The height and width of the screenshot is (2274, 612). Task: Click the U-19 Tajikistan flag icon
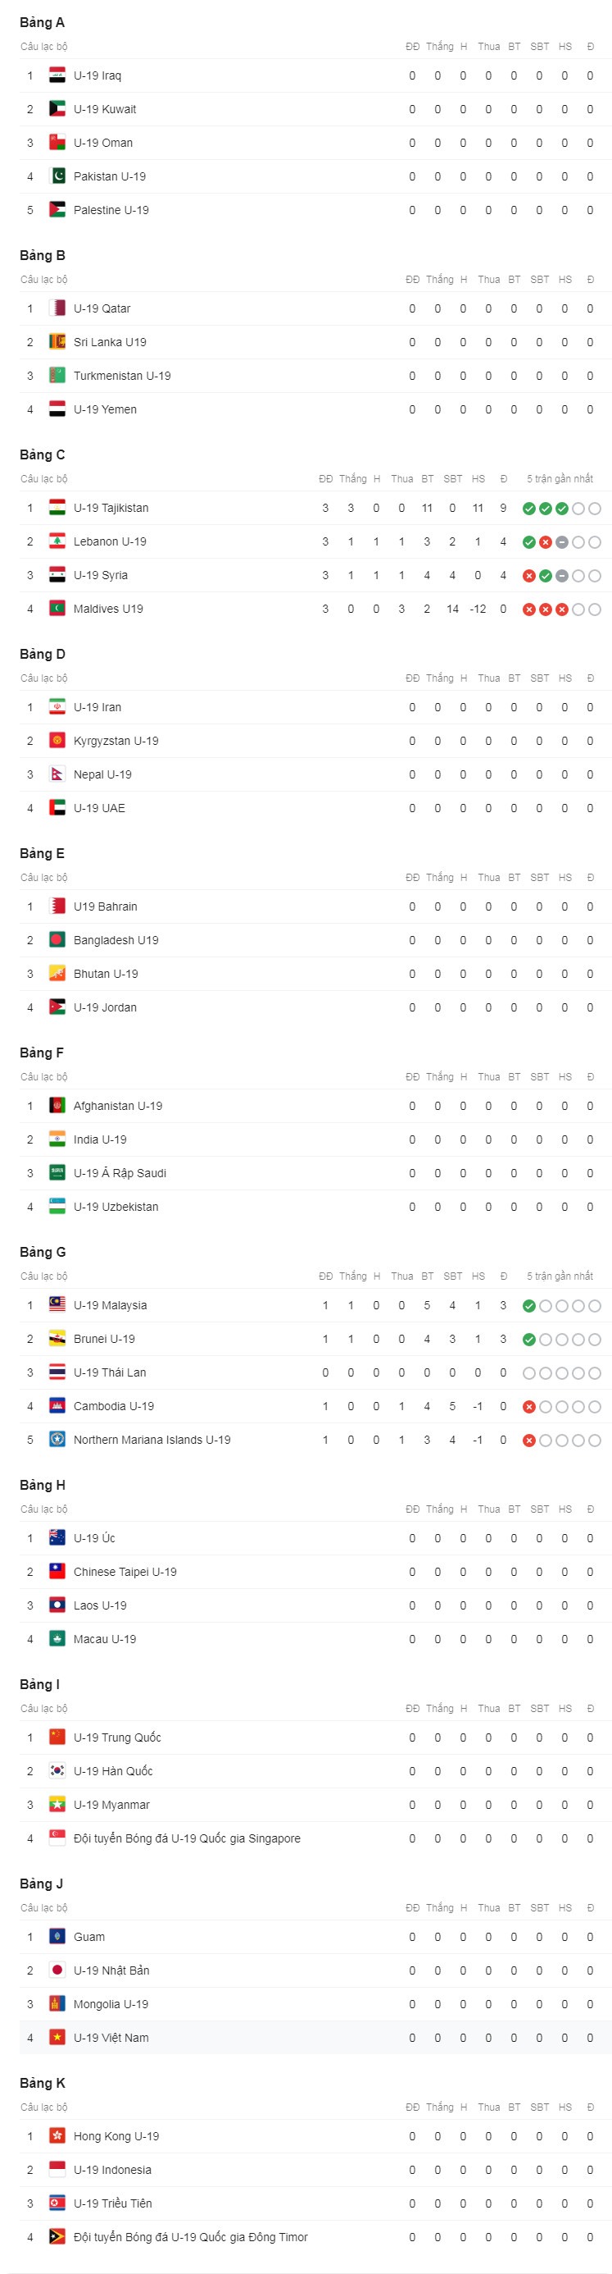57,508
